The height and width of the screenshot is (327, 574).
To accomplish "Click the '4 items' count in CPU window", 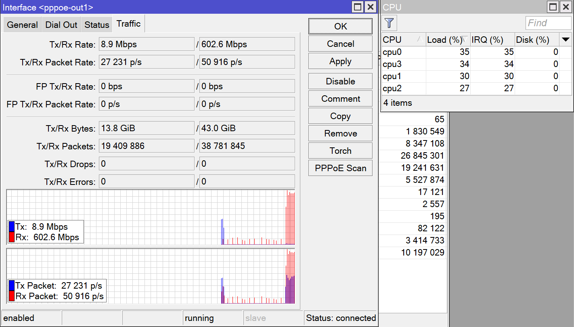I will (398, 103).
